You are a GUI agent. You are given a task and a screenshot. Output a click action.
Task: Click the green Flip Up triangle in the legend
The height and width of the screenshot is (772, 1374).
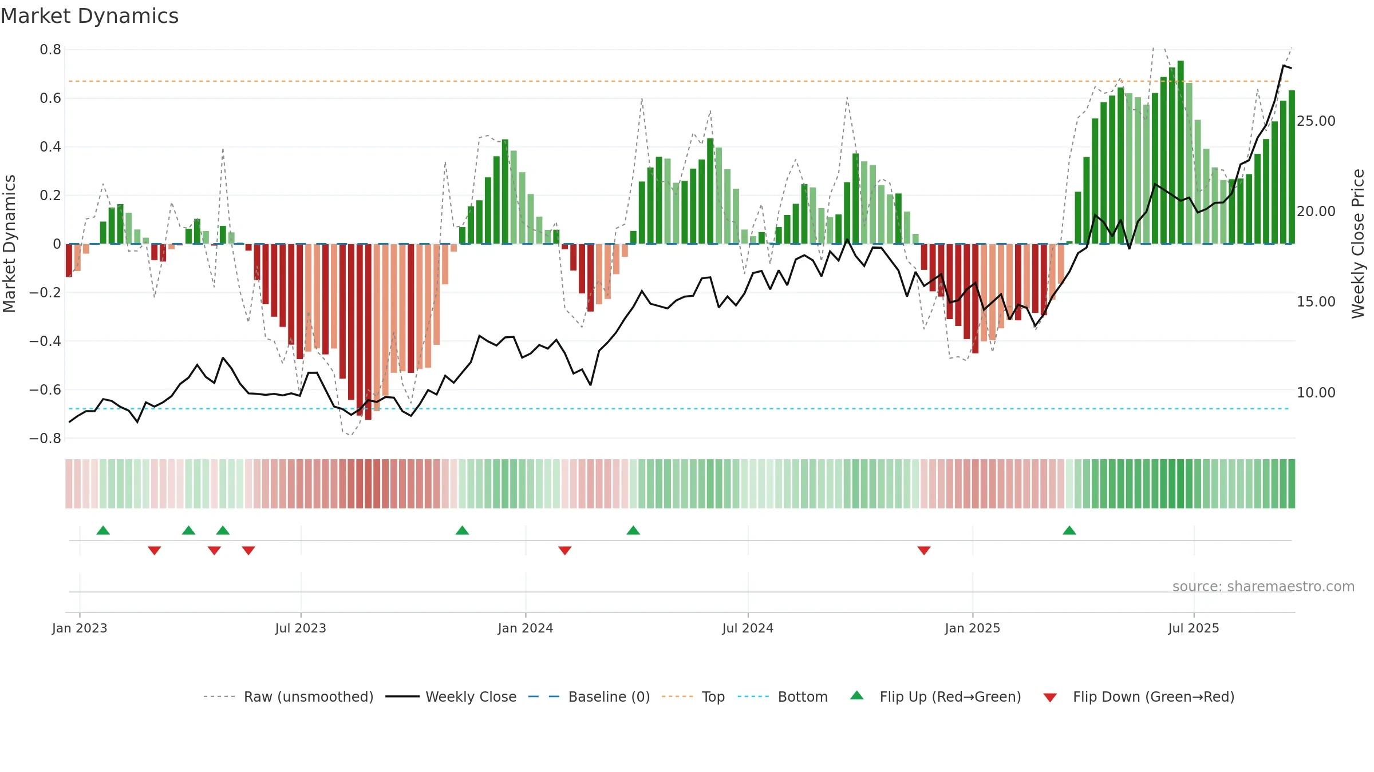tap(856, 695)
